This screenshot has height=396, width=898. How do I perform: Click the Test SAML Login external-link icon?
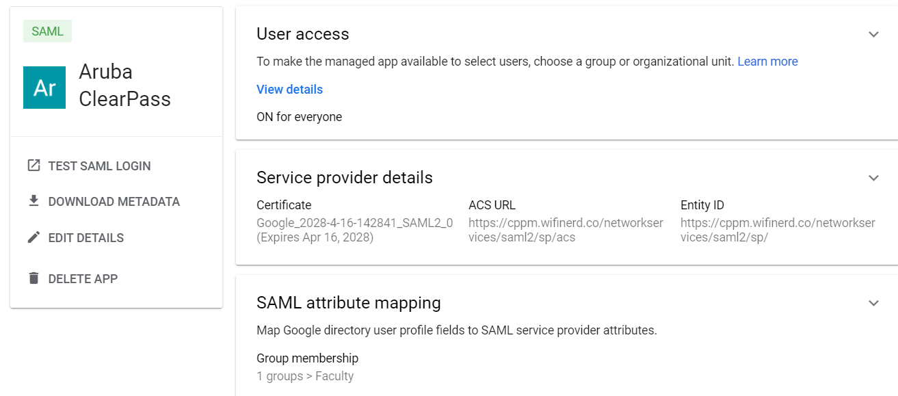click(34, 166)
